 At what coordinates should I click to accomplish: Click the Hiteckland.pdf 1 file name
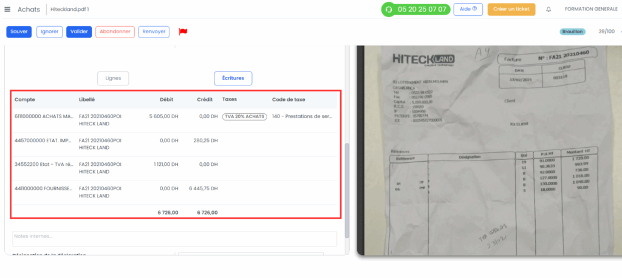point(70,10)
